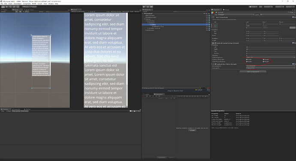The width and height of the screenshot is (296, 161).
Task: Select the Scale tool in the toolbar
Action: (14, 7)
